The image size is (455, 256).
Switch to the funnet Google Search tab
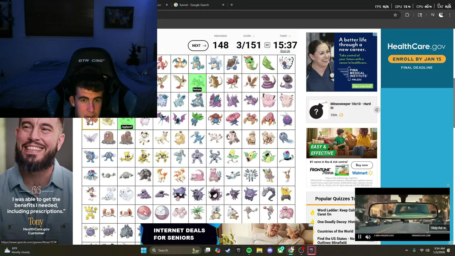tap(199, 5)
